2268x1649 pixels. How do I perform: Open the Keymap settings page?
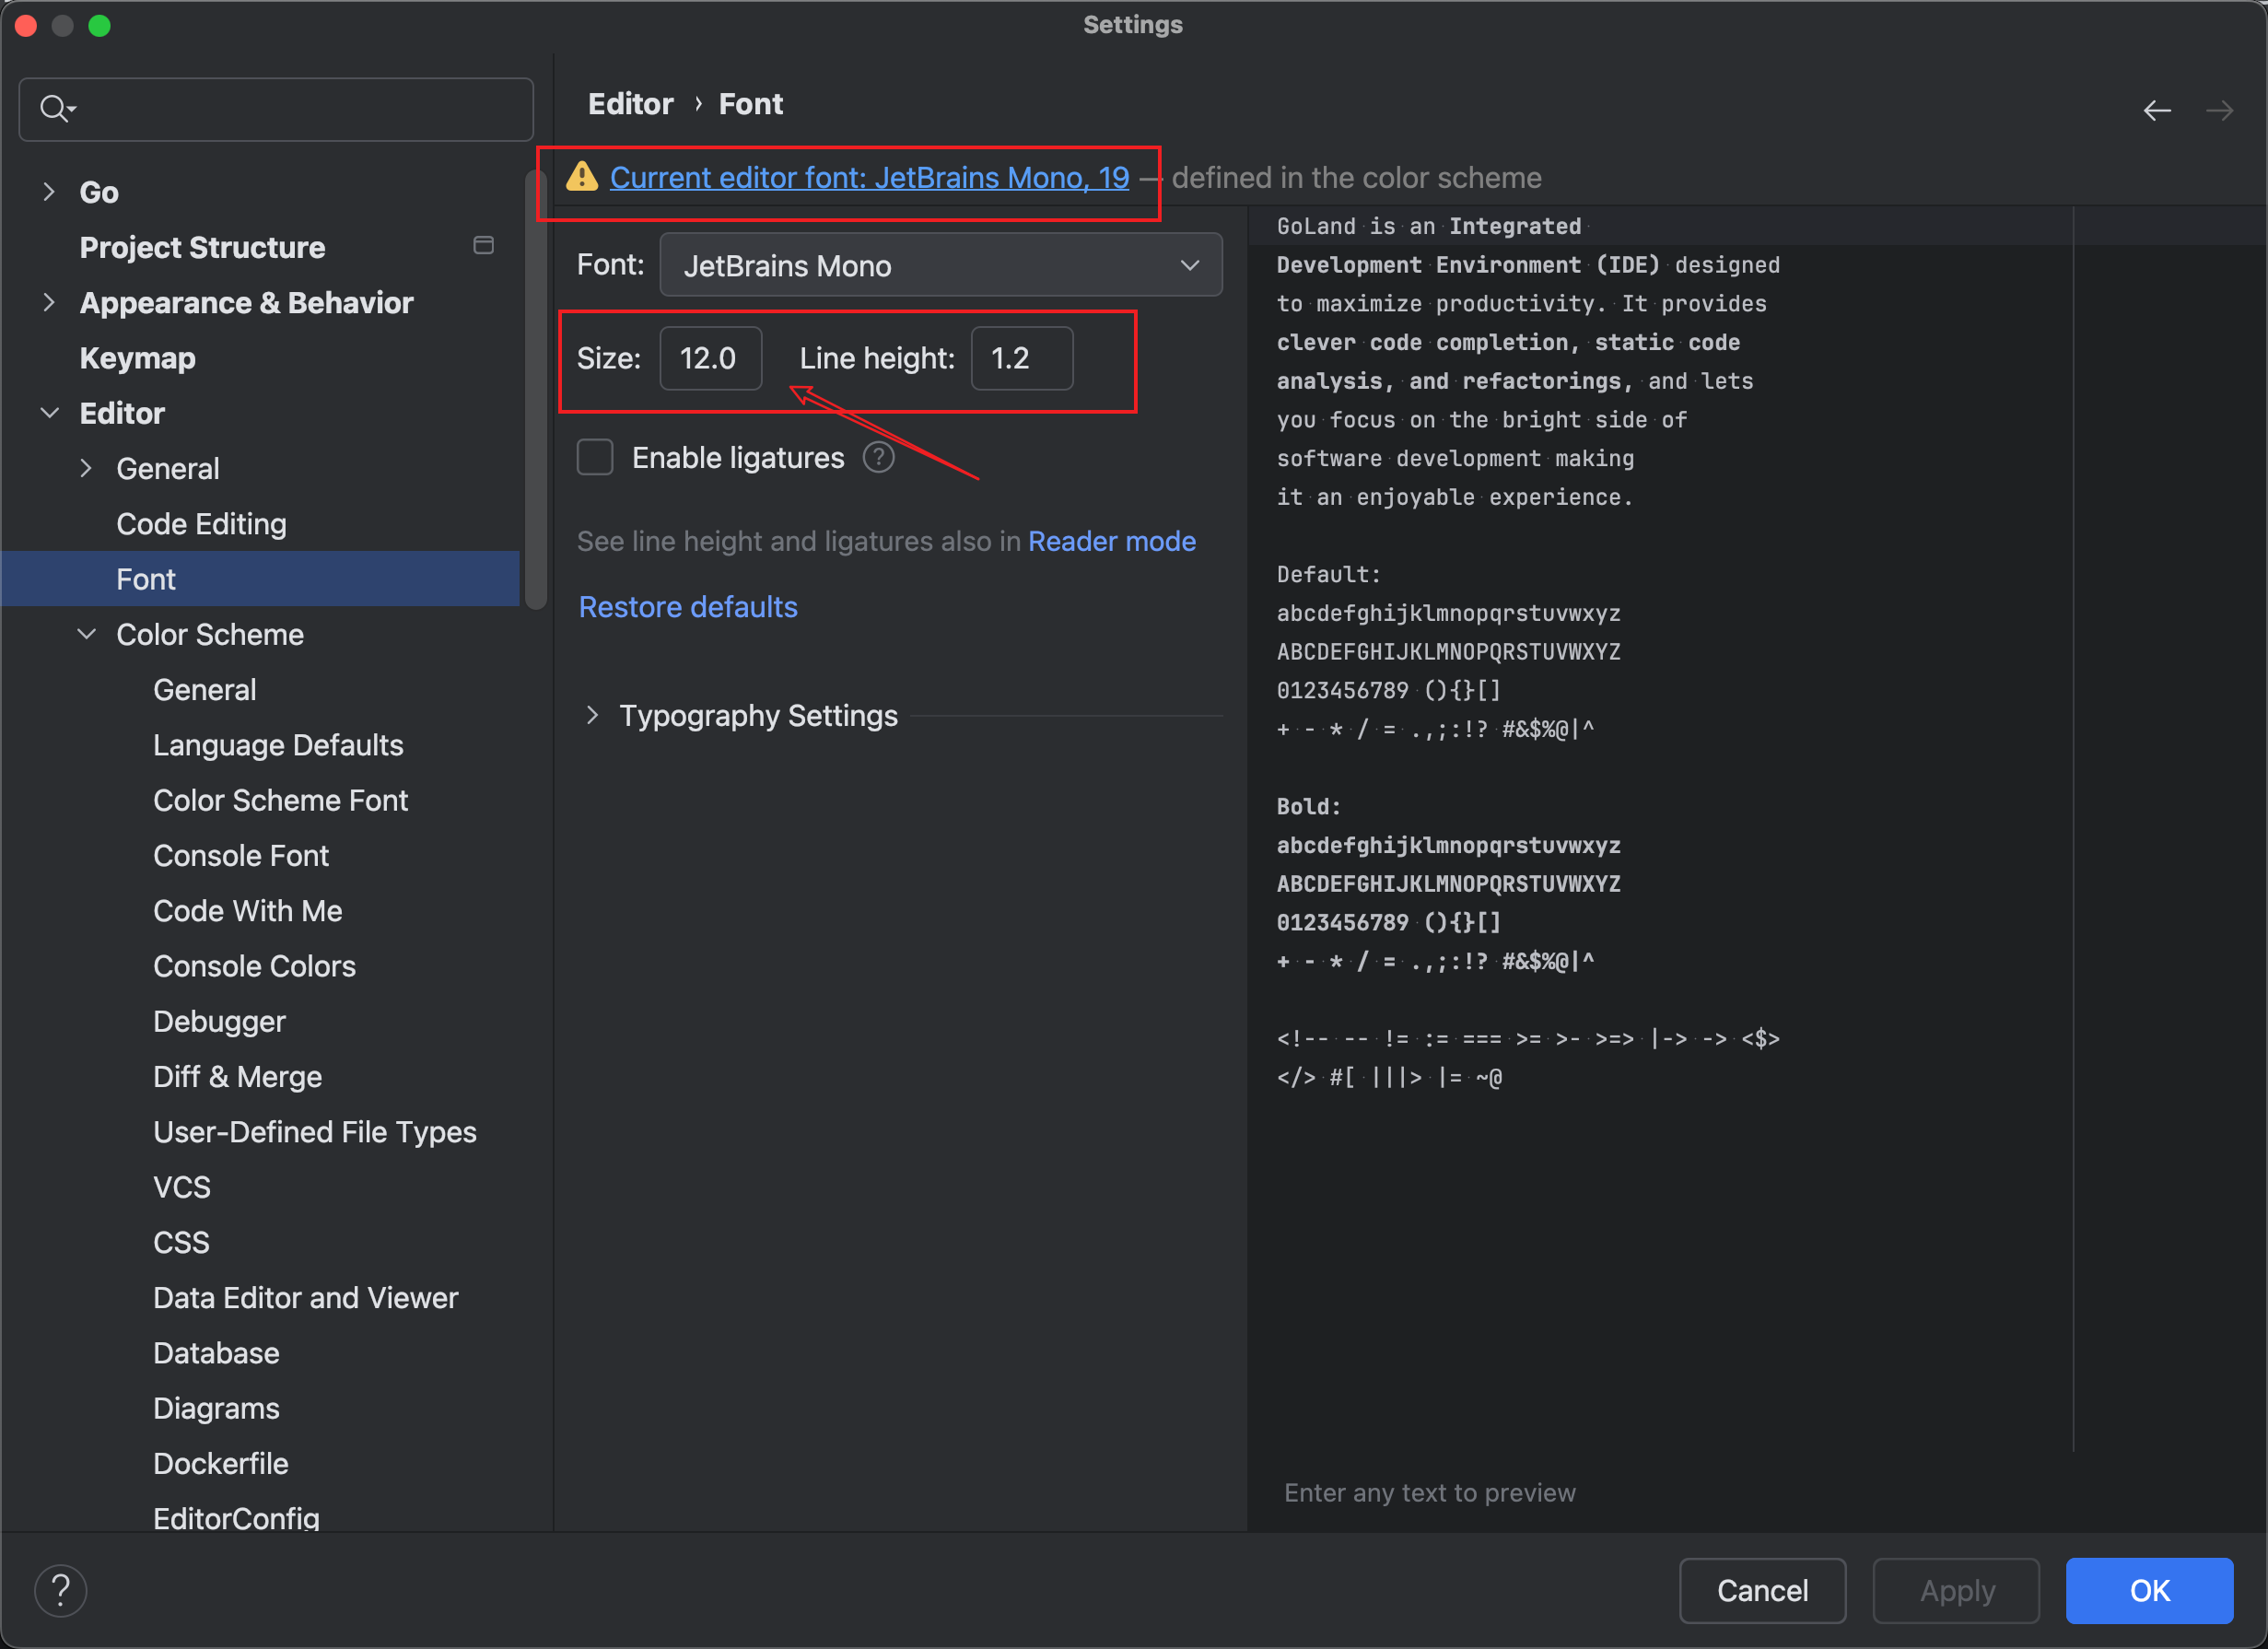click(x=137, y=358)
